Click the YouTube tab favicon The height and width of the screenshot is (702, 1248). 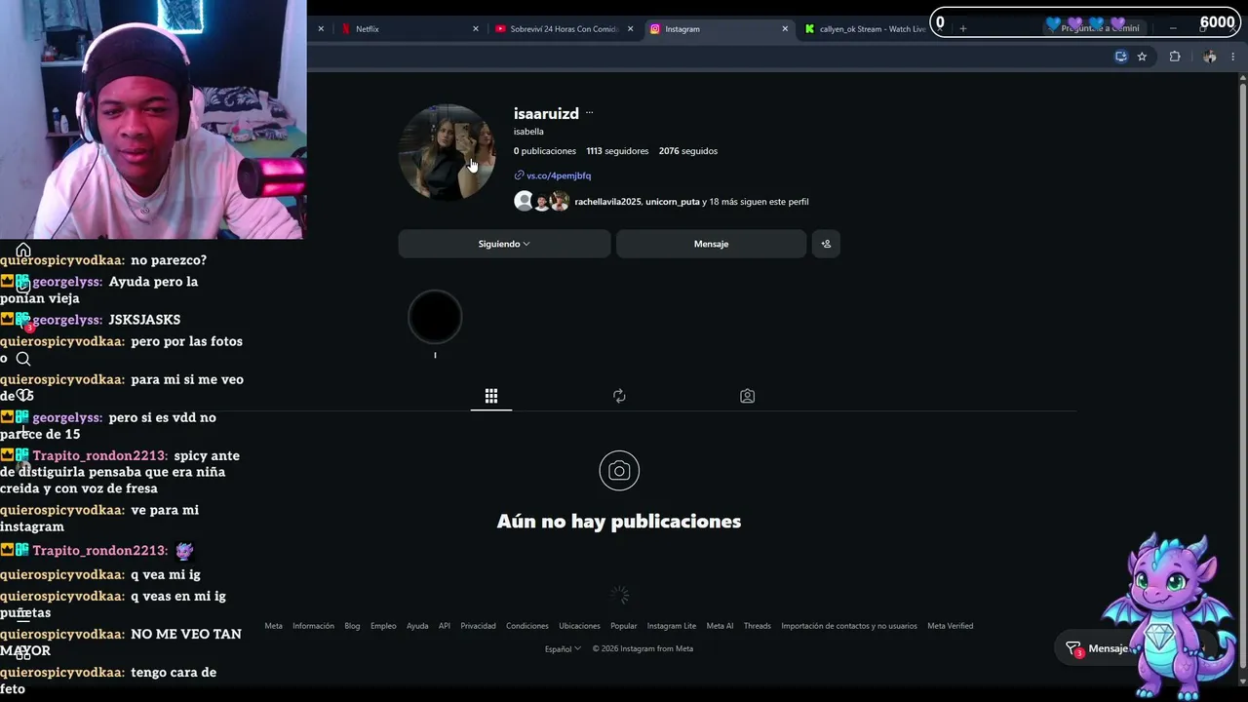coord(500,29)
